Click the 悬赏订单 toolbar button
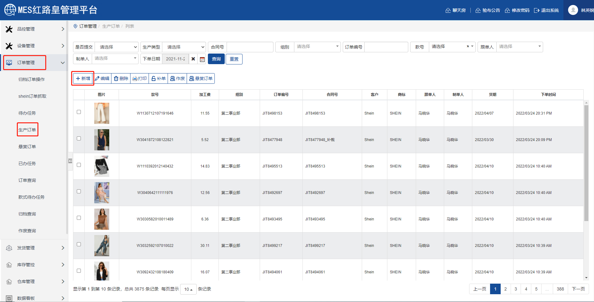 pyautogui.click(x=201, y=78)
